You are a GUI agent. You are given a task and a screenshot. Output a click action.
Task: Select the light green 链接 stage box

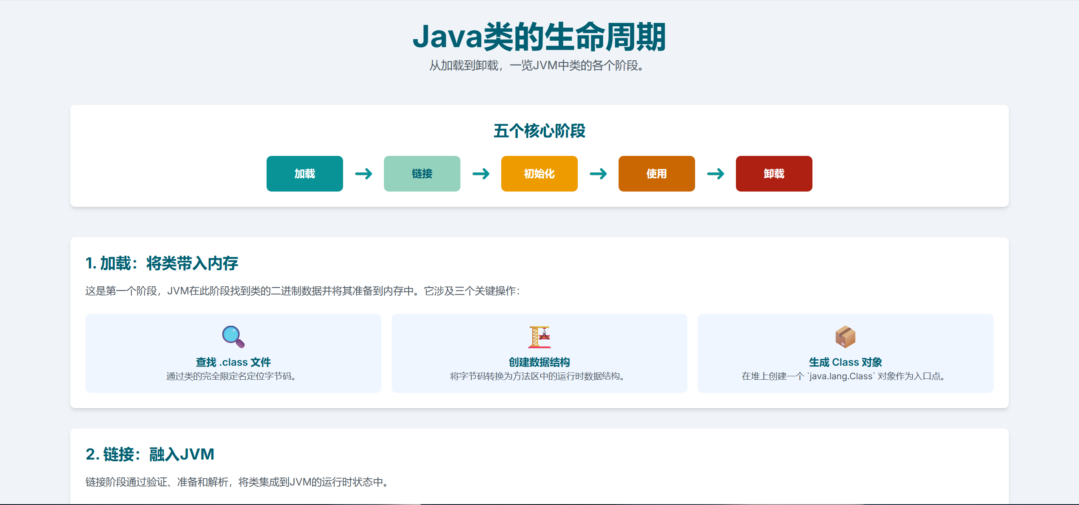(422, 174)
